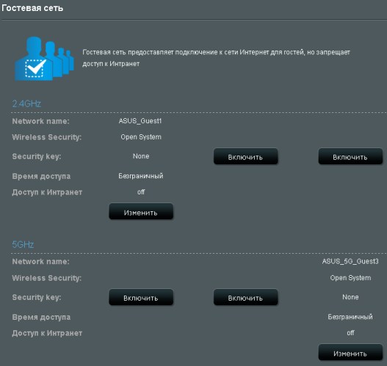Click the guest network description text

tap(216, 58)
